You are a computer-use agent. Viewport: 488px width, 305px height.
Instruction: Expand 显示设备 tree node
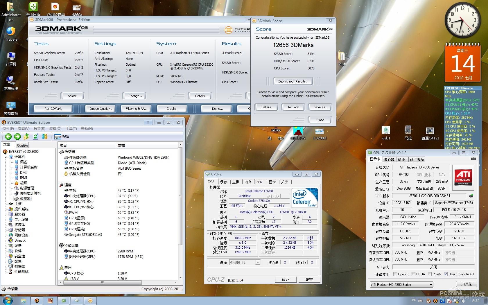click(6, 220)
